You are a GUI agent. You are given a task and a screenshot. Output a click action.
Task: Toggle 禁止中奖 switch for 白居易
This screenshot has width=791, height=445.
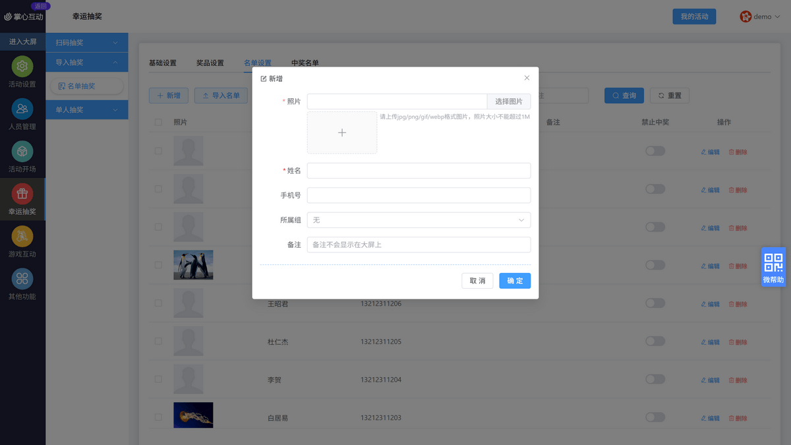coord(655,417)
